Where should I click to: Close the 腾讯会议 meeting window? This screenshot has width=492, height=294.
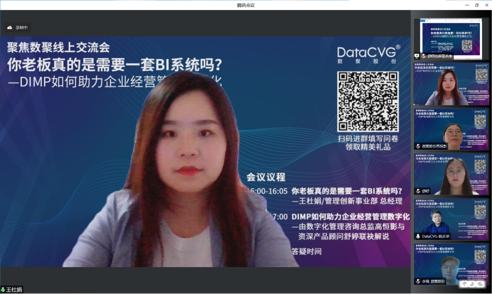click(x=487, y=5)
